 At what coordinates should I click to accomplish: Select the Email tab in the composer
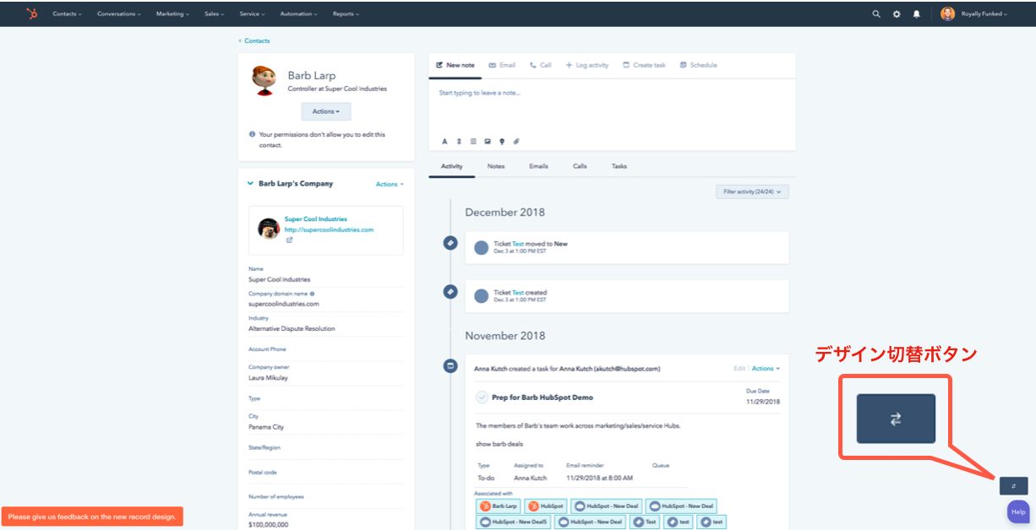coord(502,65)
